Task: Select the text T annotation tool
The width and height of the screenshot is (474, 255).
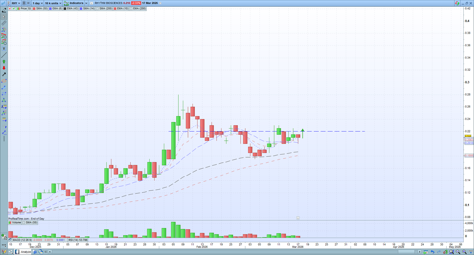Action: (4, 49)
